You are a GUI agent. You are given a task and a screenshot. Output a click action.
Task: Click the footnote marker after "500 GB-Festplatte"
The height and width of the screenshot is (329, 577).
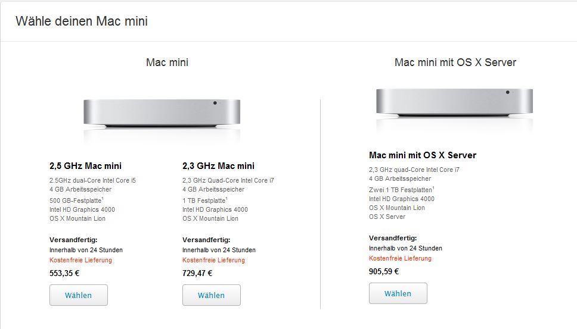pyautogui.click(x=103, y=198)
